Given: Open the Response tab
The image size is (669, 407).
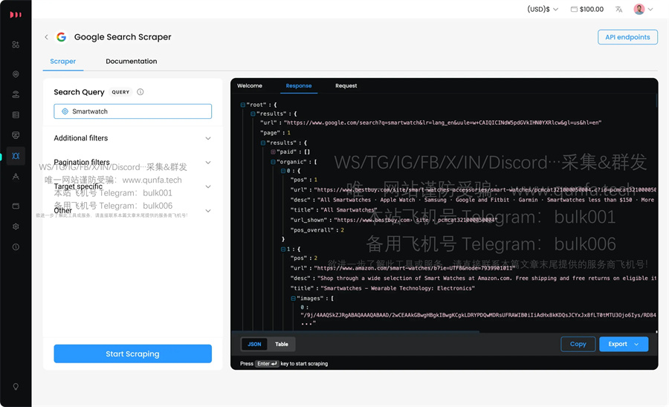Looking at the screenshot, I should pos(299,86).
